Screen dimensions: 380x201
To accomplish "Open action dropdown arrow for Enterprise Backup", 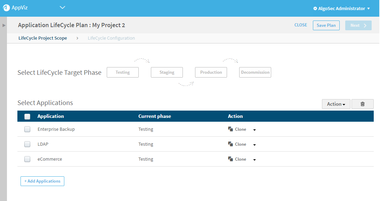I will coord(254,130).
